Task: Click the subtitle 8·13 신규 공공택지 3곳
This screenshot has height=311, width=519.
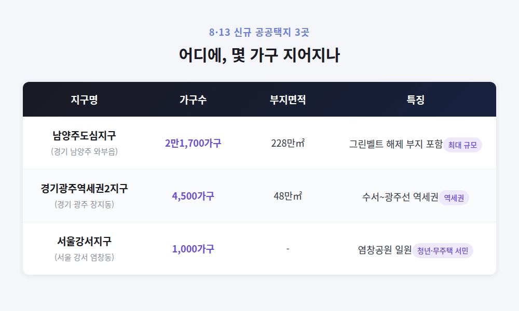Action: (x=259, y=32)
